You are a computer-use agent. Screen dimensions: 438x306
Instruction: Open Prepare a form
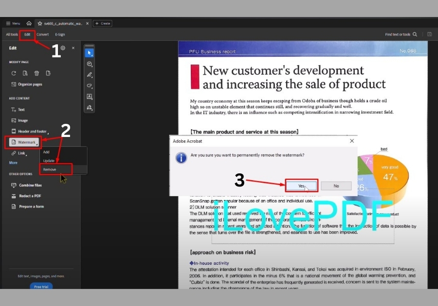(x=27, y=206)
